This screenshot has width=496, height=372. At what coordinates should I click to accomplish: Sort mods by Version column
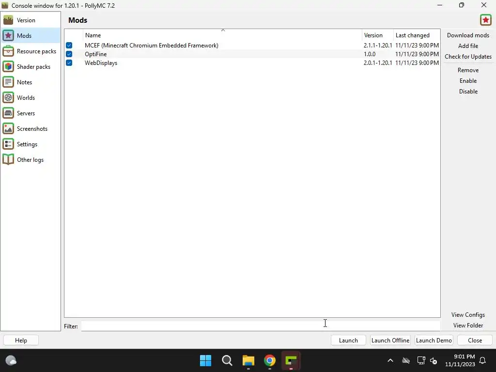pos(377,35)
